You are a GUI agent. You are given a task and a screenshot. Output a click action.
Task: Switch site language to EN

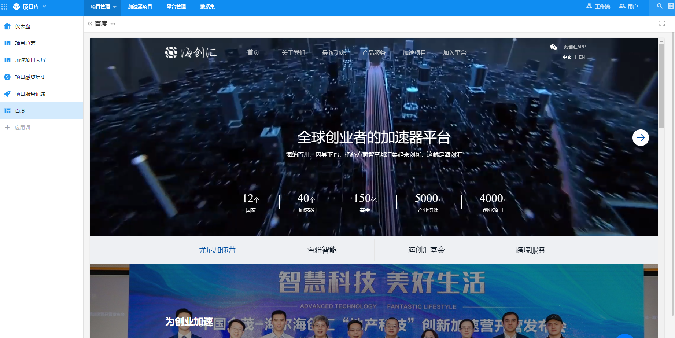[582, 57]
